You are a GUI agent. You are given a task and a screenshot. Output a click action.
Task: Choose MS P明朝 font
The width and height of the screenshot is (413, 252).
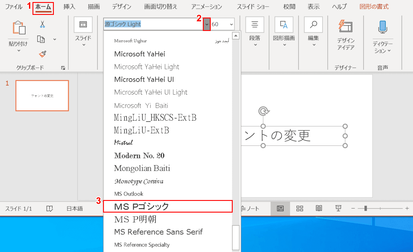168,219
